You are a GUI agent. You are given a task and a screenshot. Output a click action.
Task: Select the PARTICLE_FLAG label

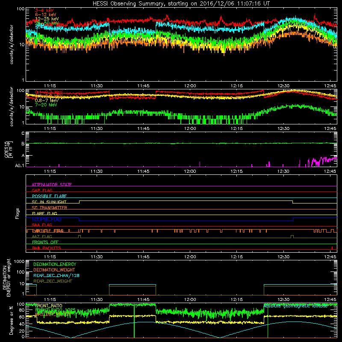(48, 231)
